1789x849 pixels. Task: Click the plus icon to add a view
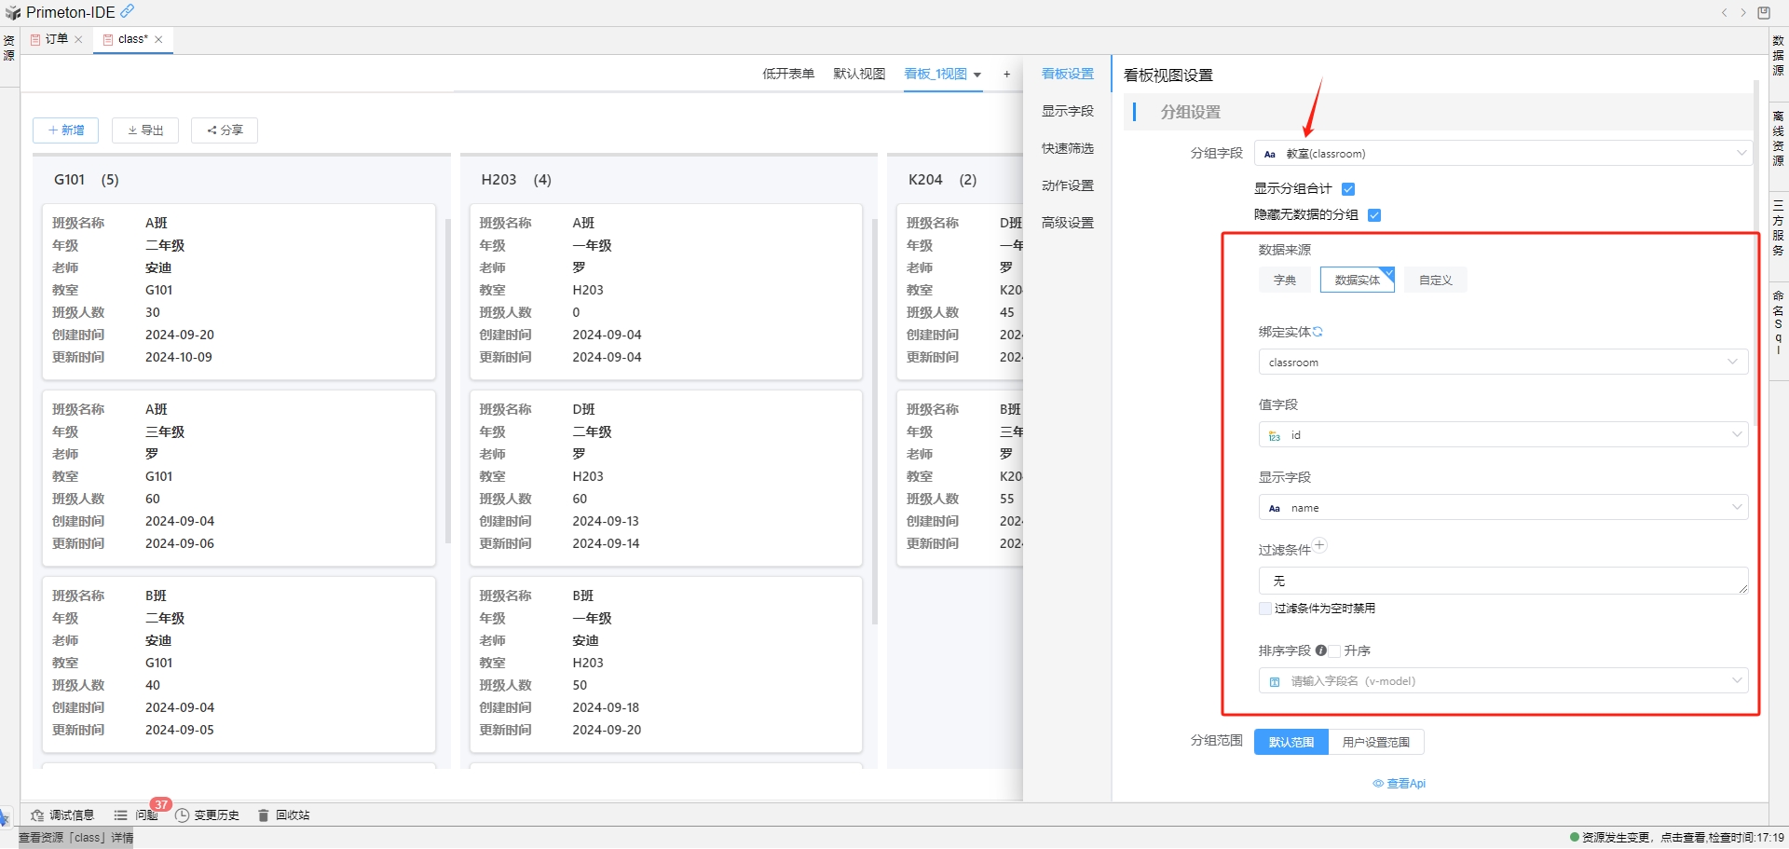[1006, 75]
